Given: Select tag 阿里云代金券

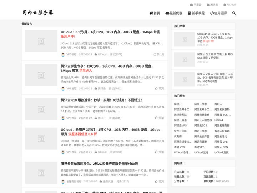Looking at the screenshot, I should click(202, 115).
